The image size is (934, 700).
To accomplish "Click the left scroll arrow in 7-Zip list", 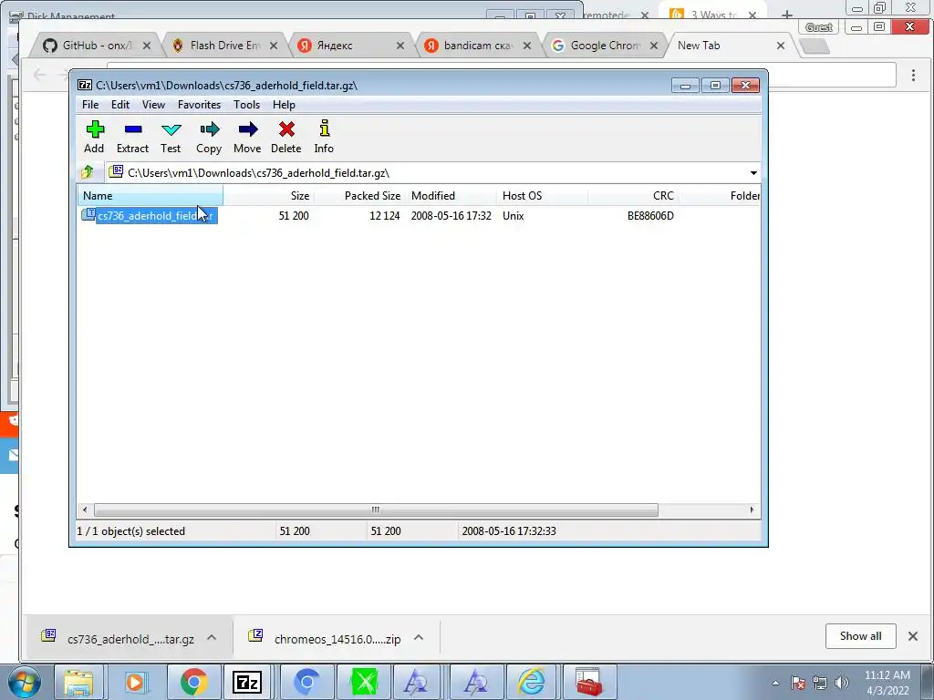I will pos(85,510).
